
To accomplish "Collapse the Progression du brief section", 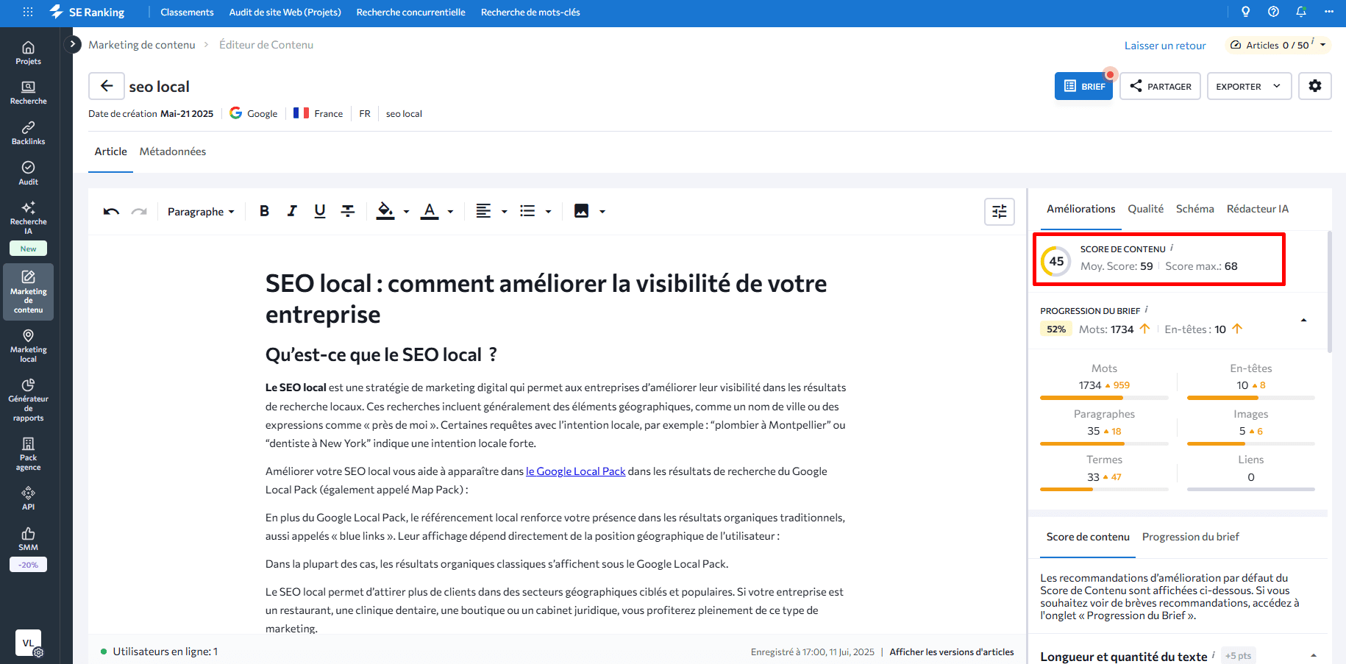I will (1303, 321).
